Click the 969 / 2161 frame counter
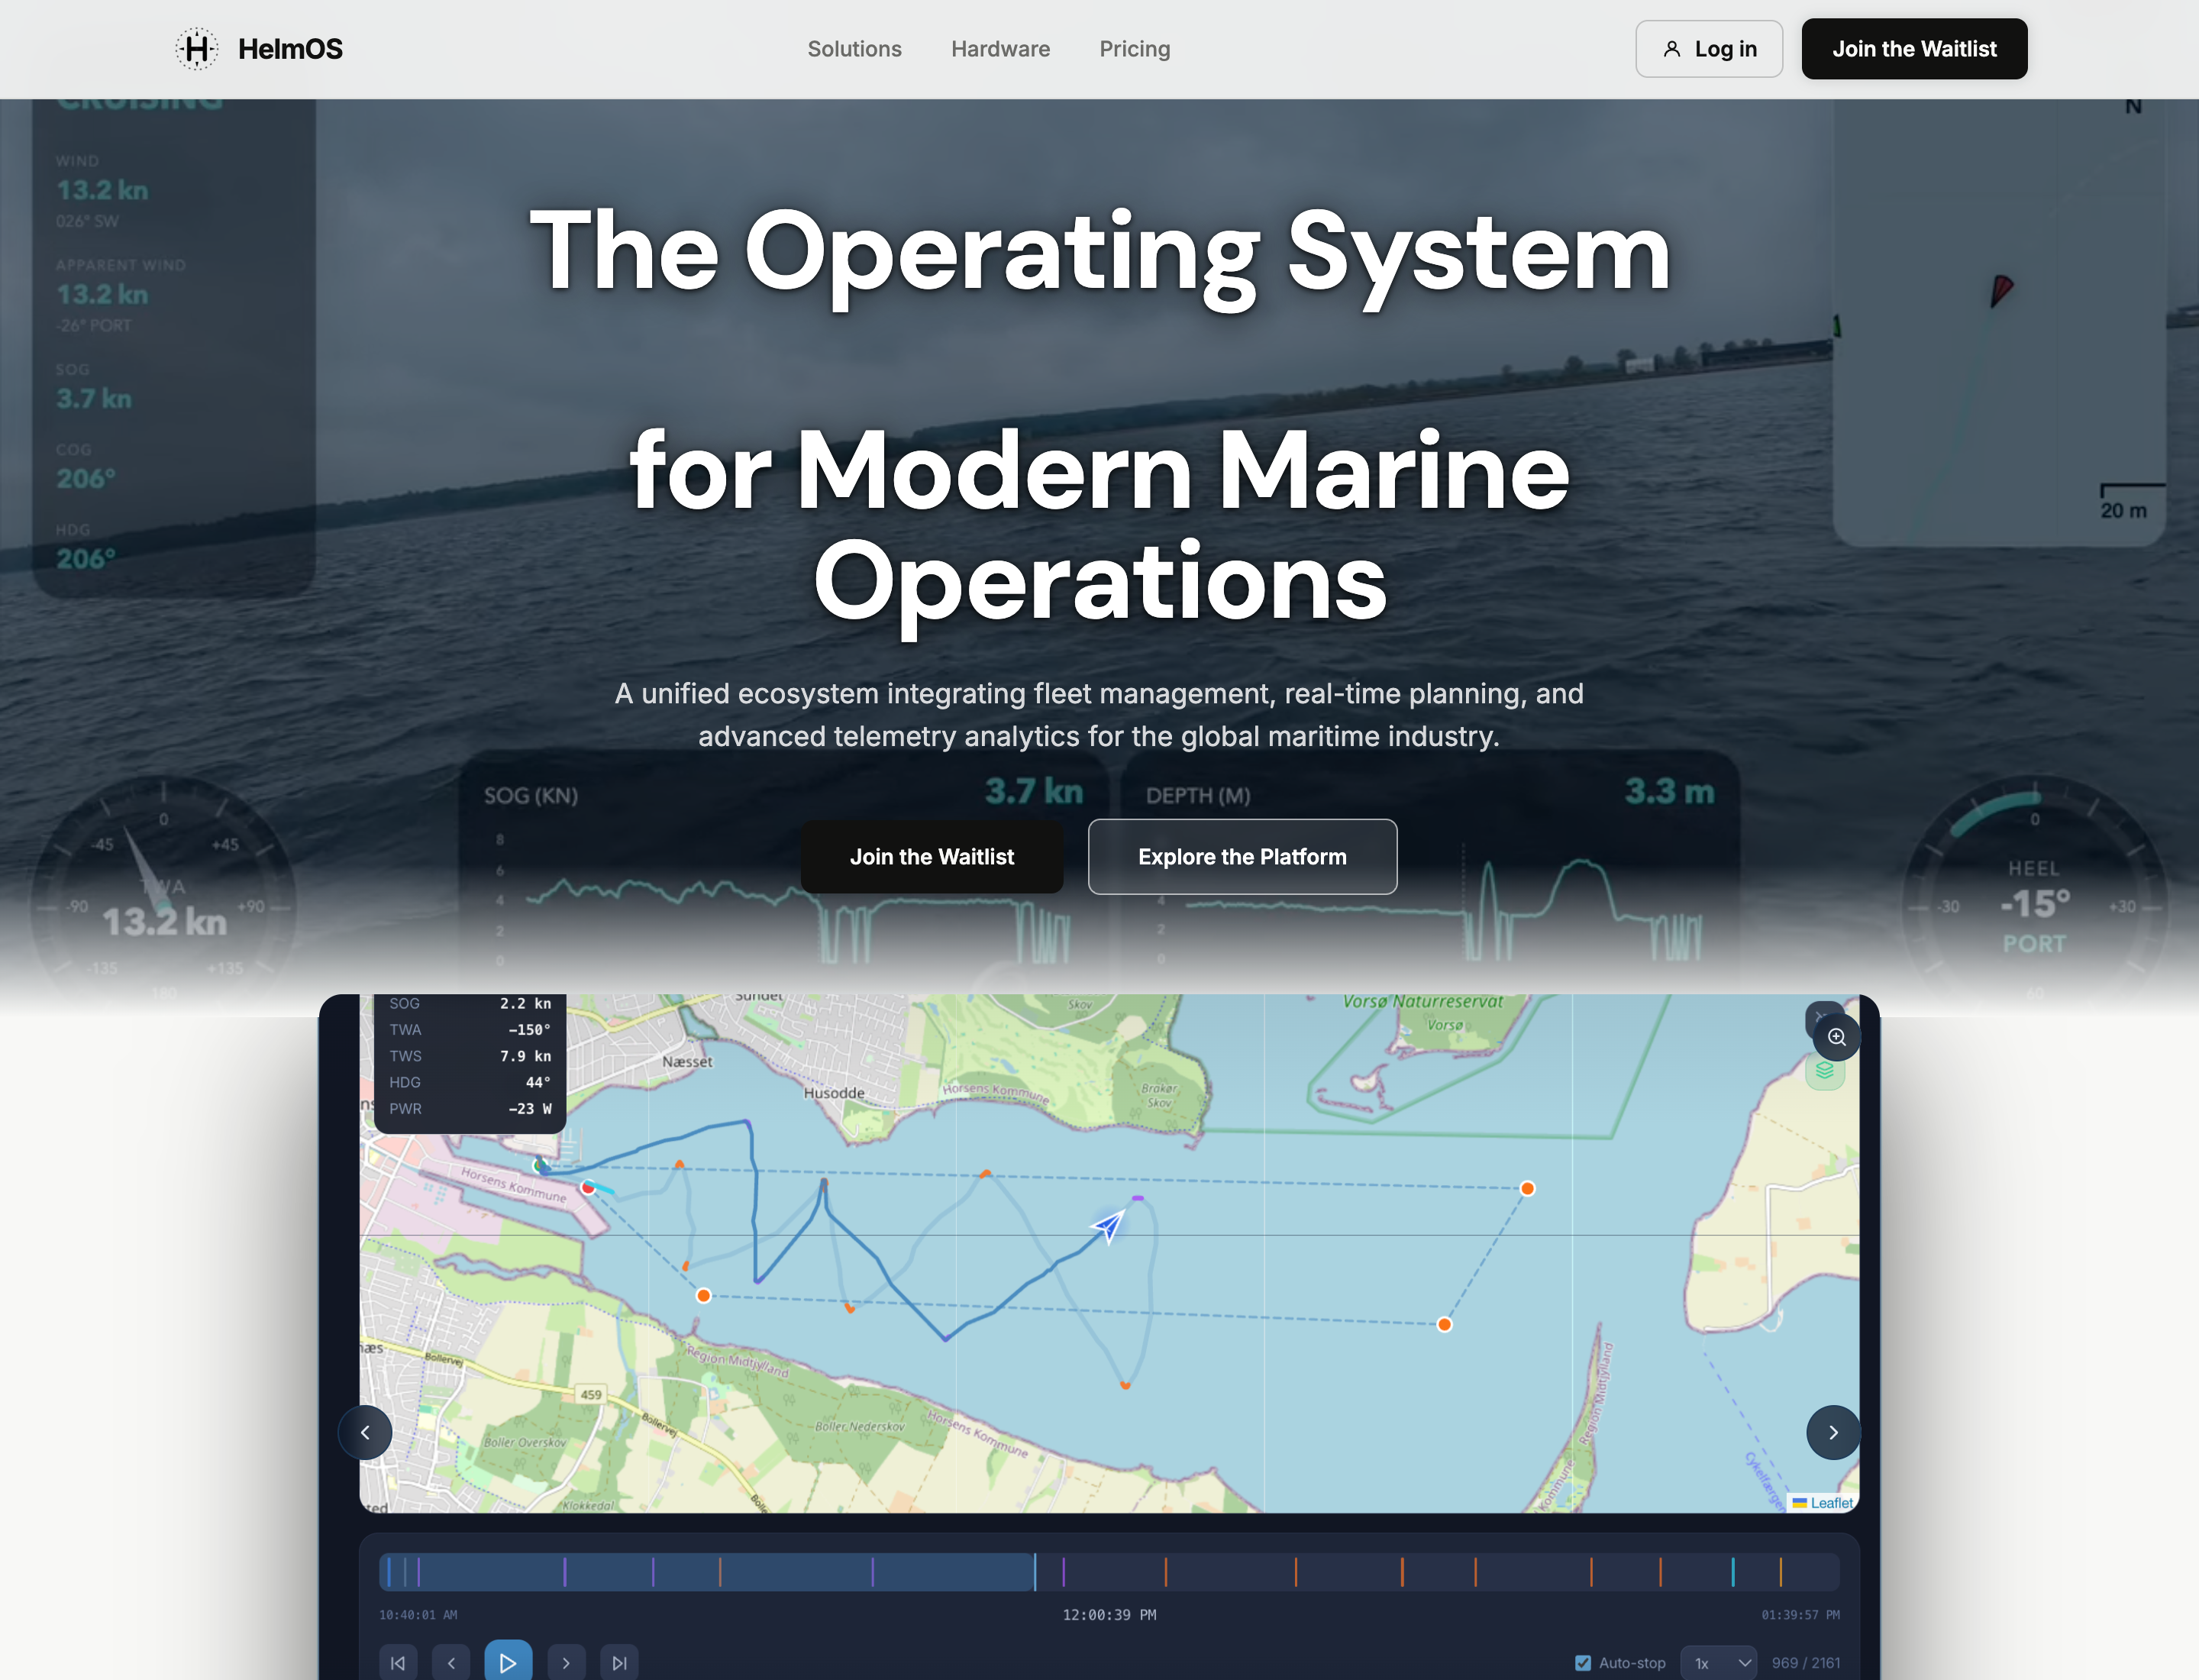 [1805, 1663]
